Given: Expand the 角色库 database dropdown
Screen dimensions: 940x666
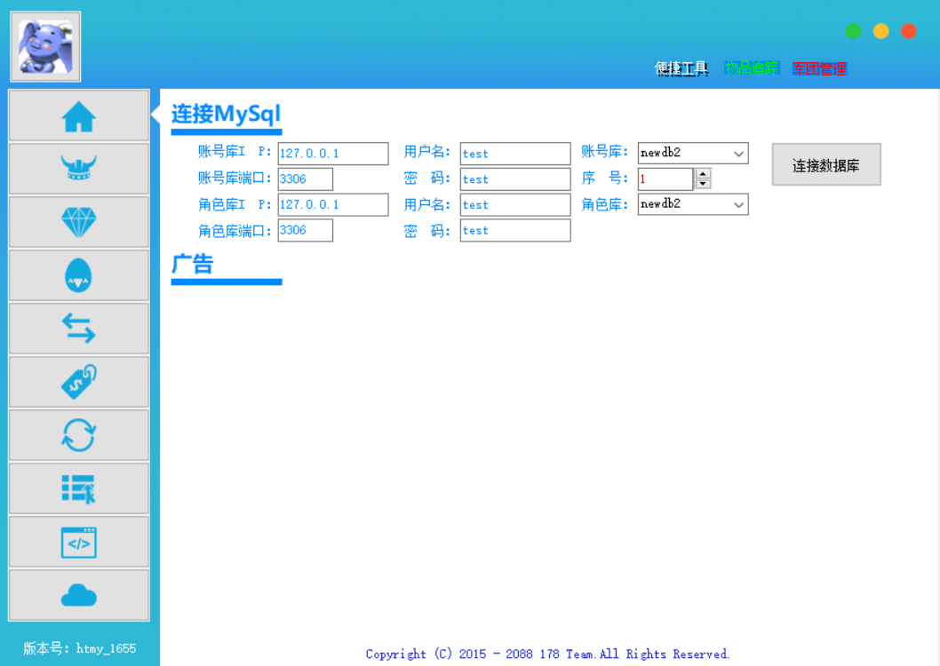Looking at the screenshot, I should pos(738,205).
